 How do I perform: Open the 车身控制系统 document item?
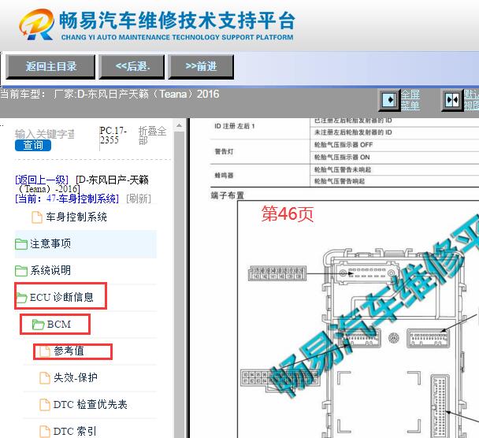pyautogui.click(x=76, y=217)
